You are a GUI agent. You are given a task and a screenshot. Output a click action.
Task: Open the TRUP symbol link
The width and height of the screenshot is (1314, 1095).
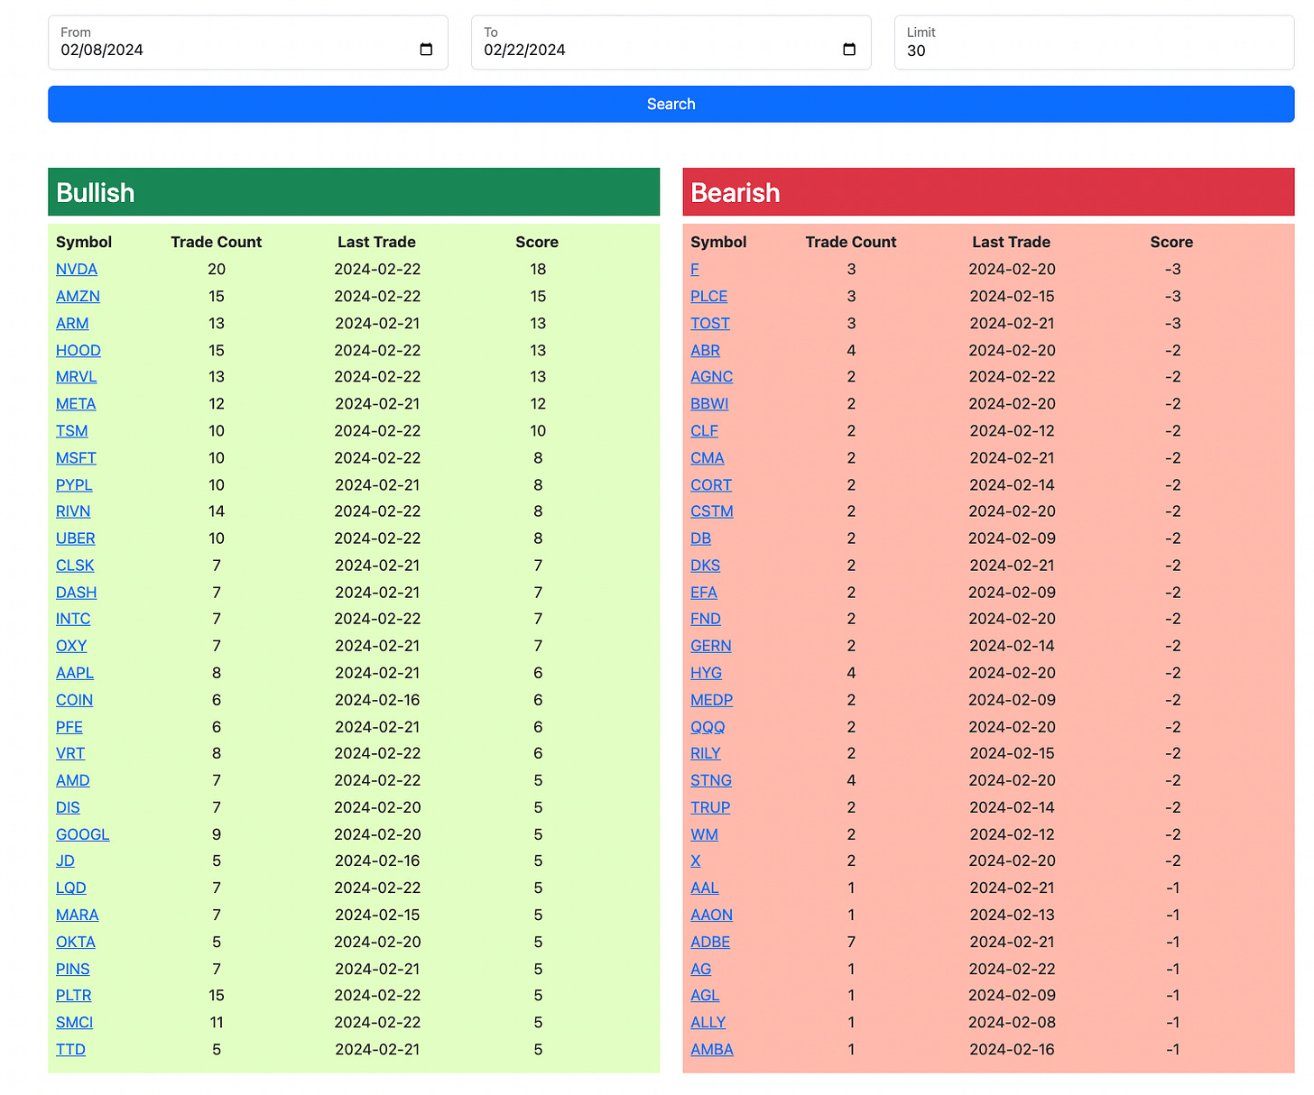[710, 807]
